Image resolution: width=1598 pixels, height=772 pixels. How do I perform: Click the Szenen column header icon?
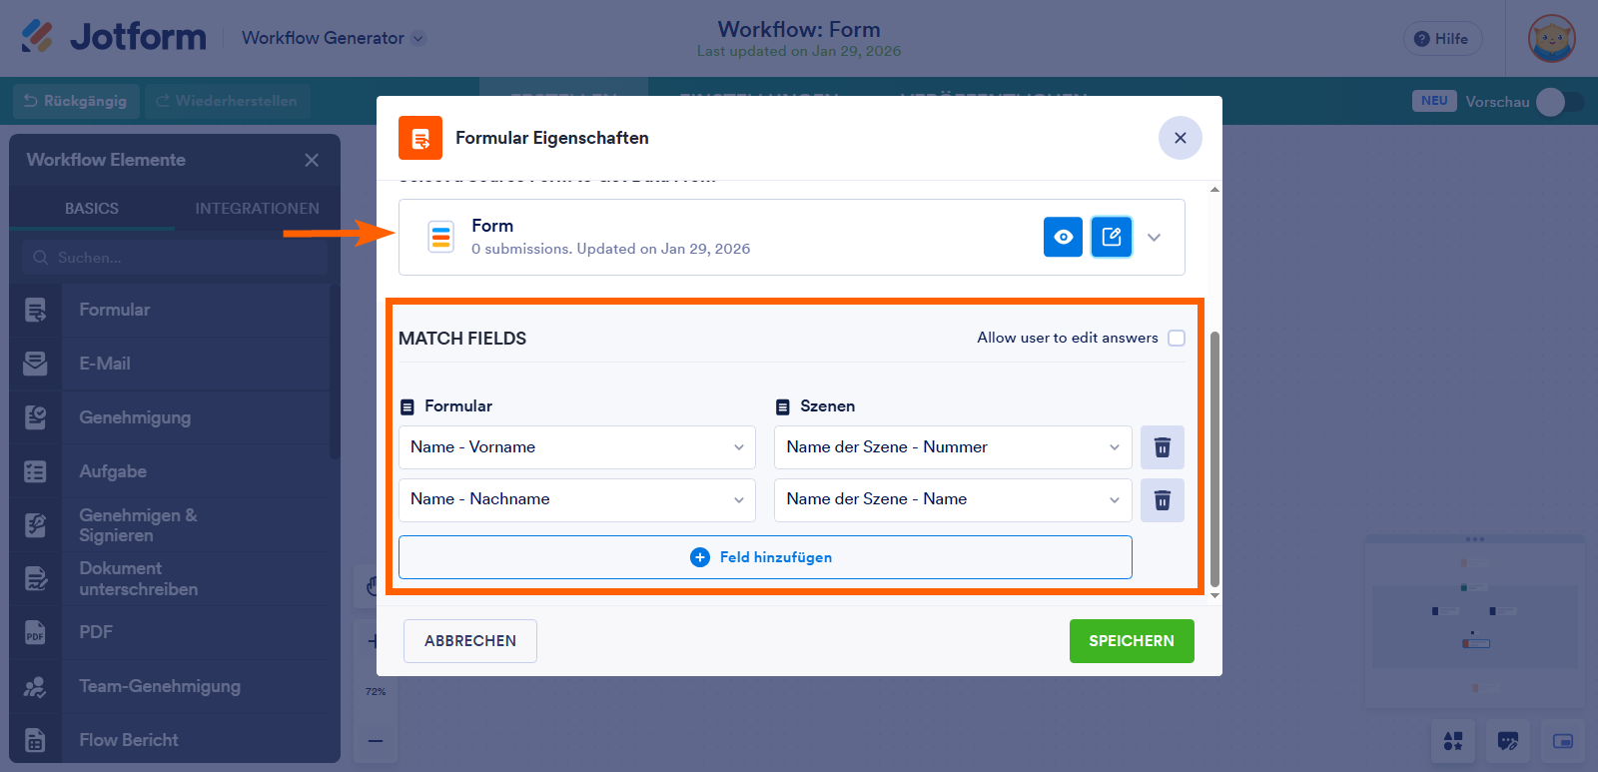coord(783,407)
